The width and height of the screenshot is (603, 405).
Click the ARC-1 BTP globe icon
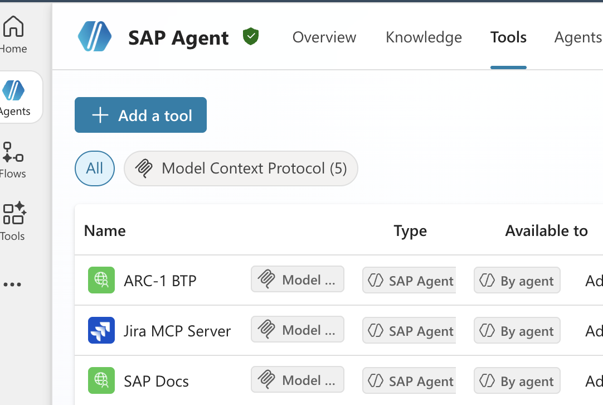(101, 280)
